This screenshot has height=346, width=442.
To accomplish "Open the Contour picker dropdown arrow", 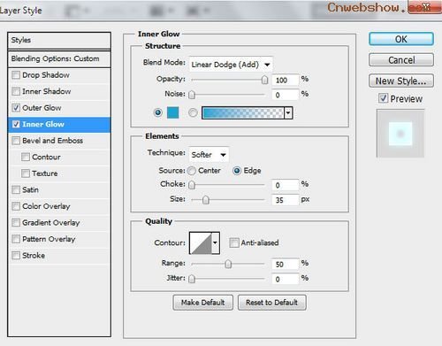I will [216, 242].
